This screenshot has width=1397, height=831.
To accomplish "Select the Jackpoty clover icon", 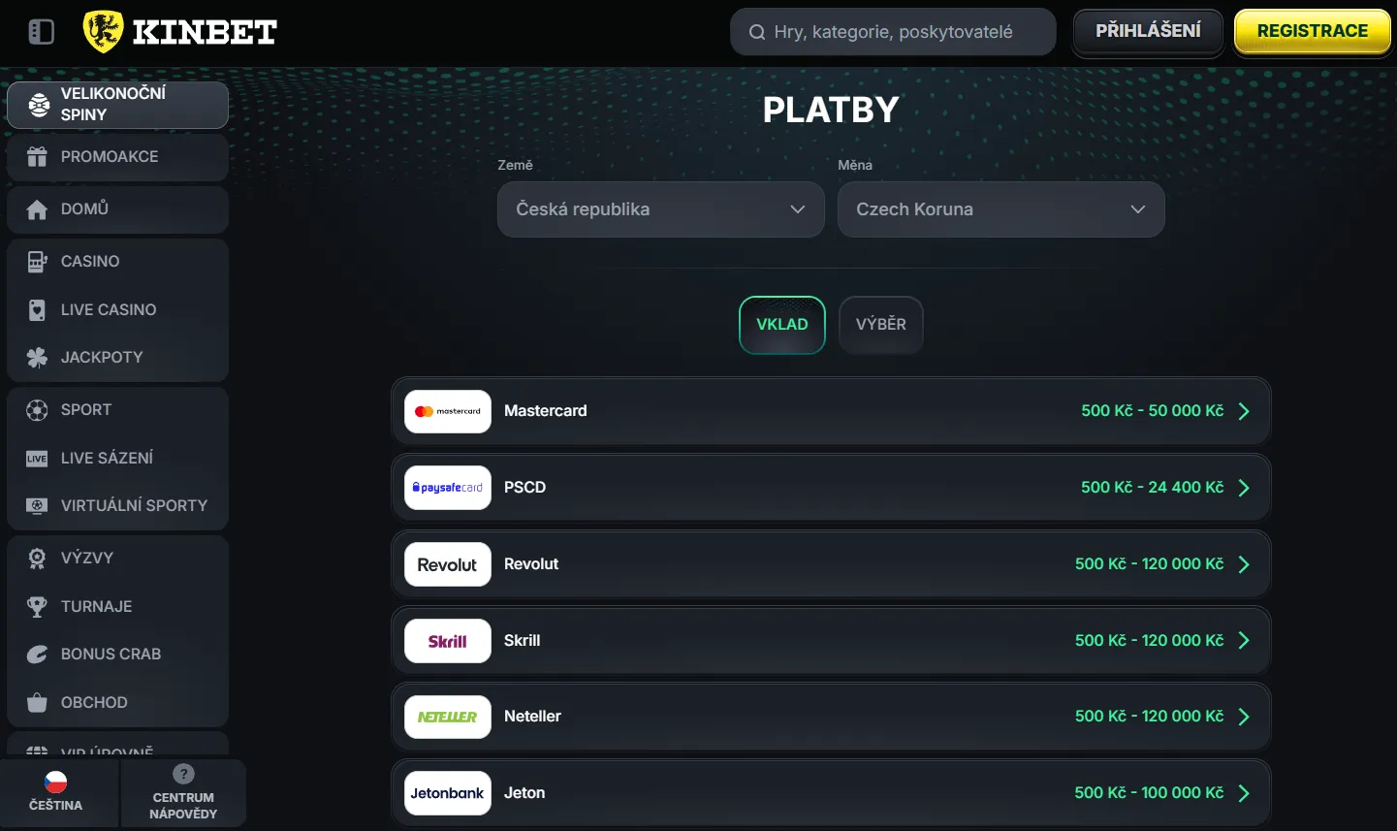I will 35,357.
